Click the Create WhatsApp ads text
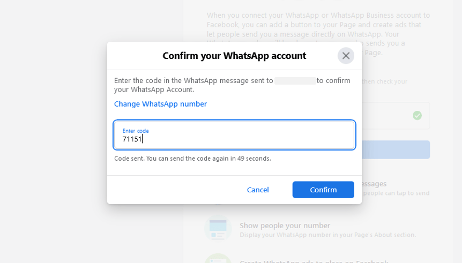This screenshot has width=462, height=263. click(x=313, y=261)
